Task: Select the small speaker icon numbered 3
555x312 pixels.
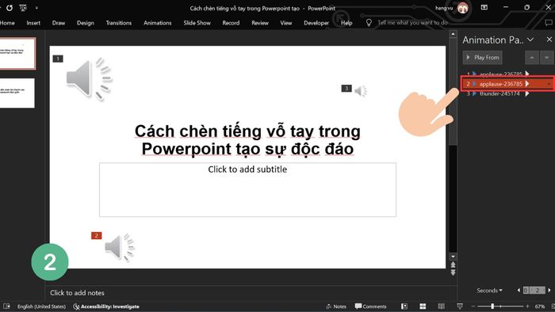Action: 361,91
